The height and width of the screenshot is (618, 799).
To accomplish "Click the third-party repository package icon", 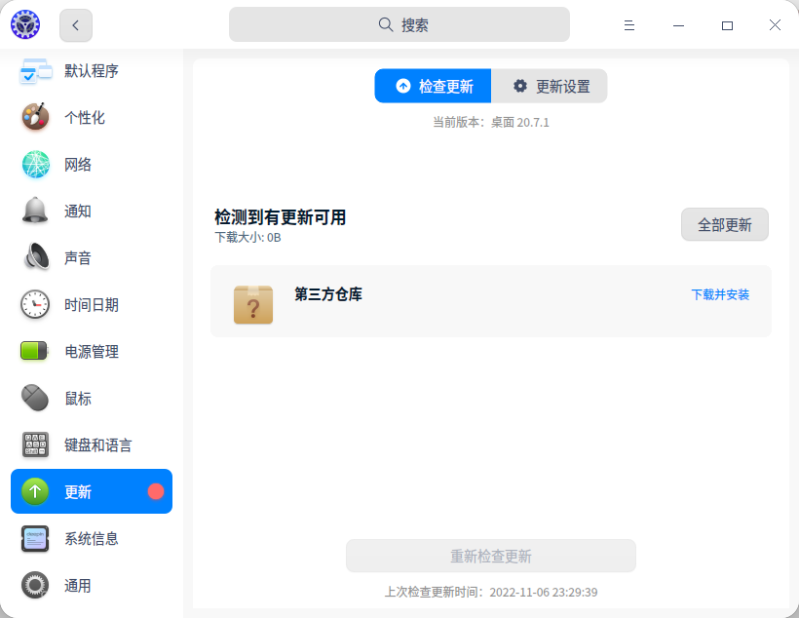I will point(253,304).
